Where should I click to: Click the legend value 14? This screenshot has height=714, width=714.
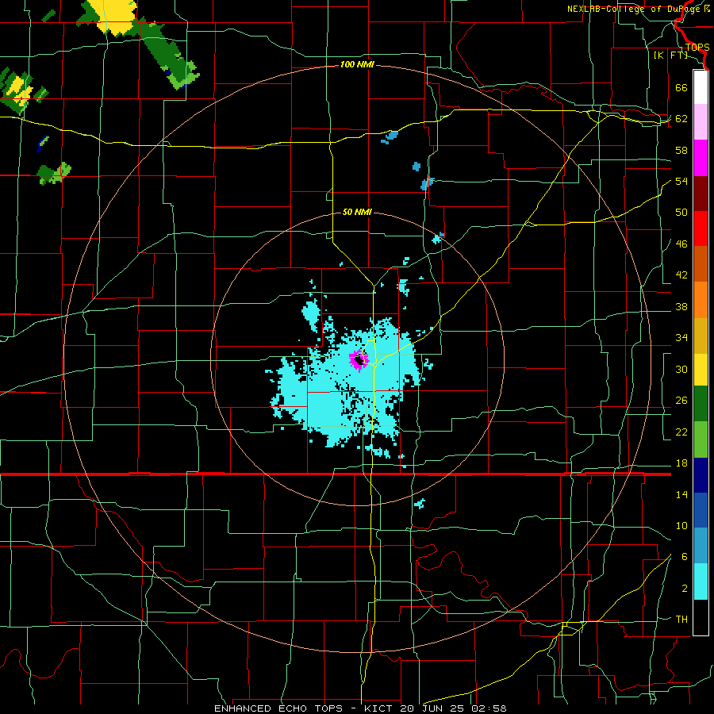click(x=681, y=494)
